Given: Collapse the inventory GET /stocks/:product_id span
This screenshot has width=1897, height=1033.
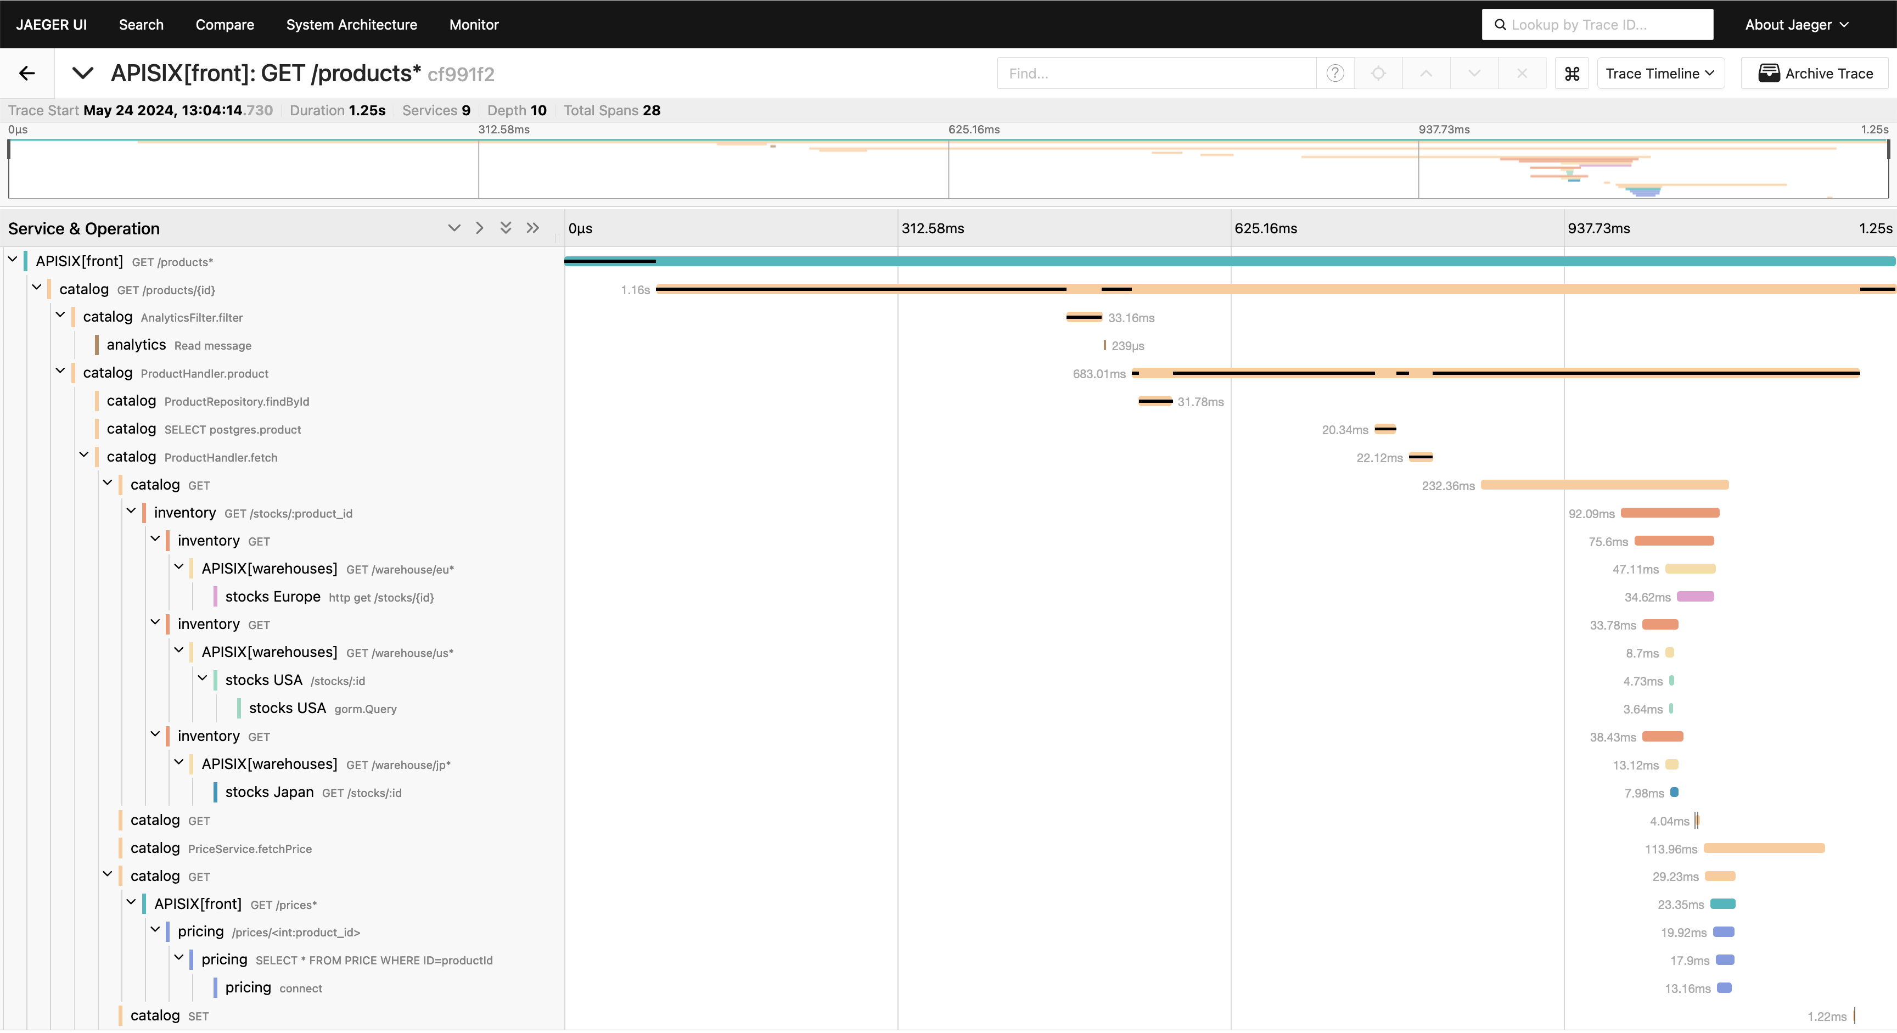Looking at the screenshot, I should (x=131, y=511).
